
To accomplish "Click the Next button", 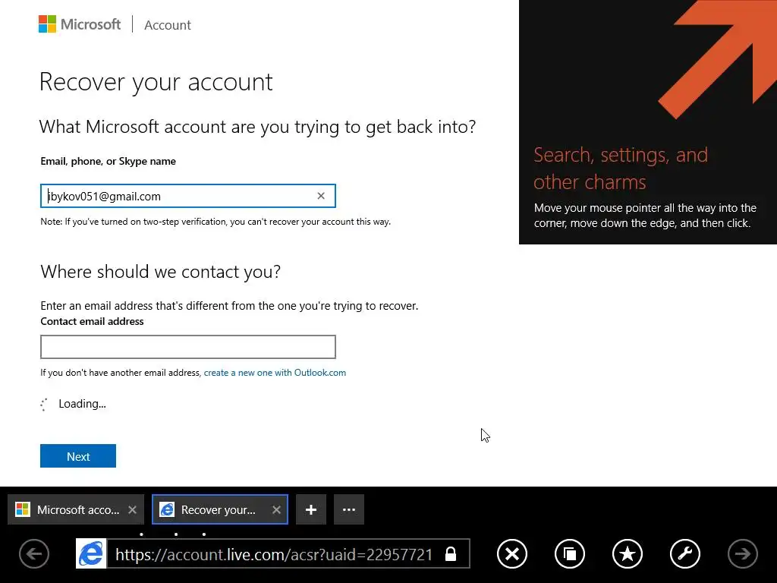I will [78, 456].
